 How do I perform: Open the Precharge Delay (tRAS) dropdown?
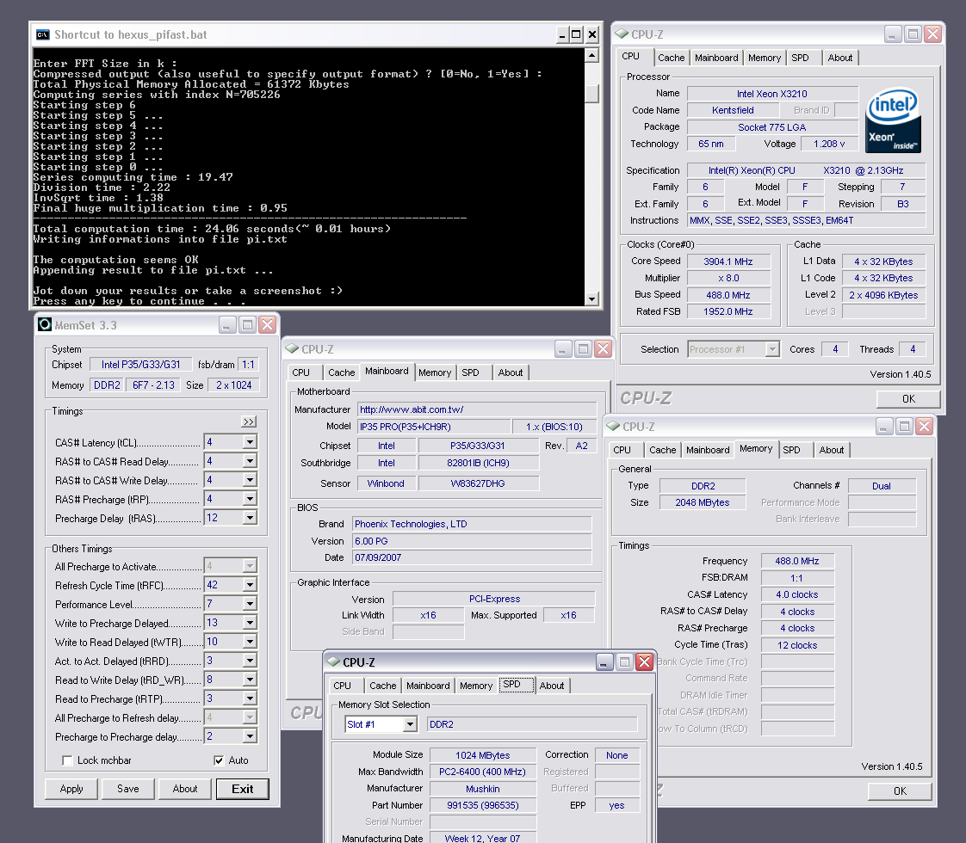pos(250,518)
